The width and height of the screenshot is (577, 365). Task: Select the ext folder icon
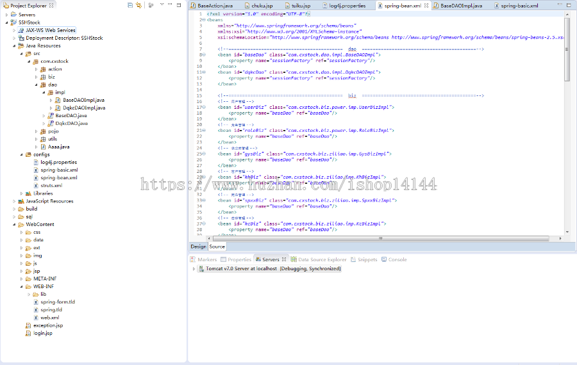(x=28, y=248)
